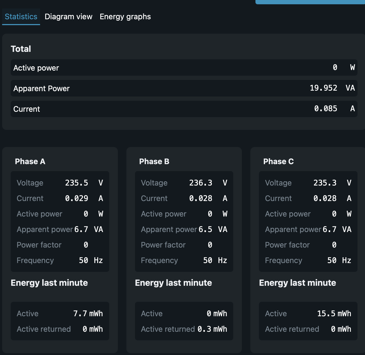Click the Total section heading
This screenshot has width=365, height=355.
pos(21,49)
